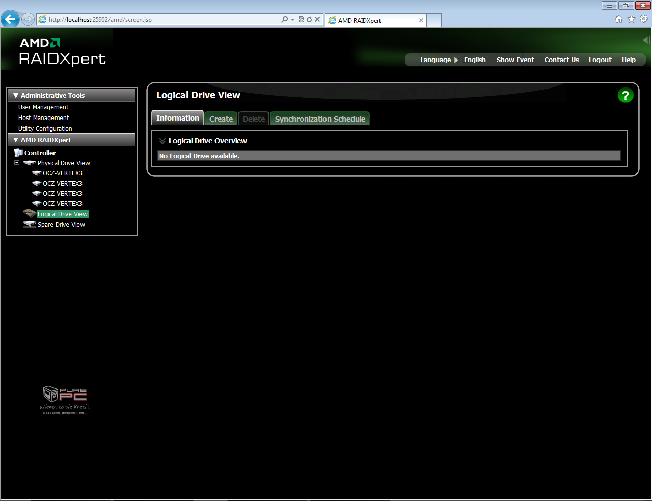Choose English language
Image resolution: width=652 pixels, height=501 pixels.
[x=475, y=60]
